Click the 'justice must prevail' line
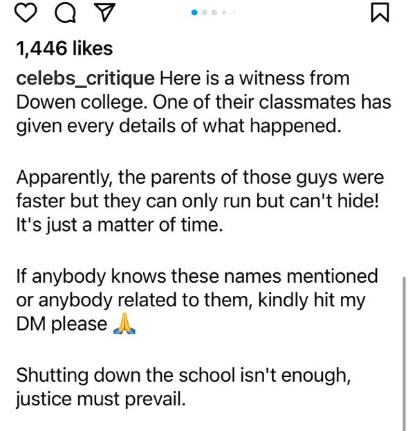The image size is (408, 431). click(x=101, y=399)
